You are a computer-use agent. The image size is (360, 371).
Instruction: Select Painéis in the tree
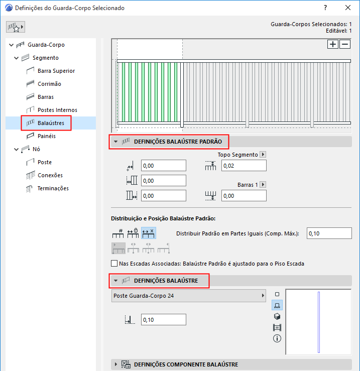(46, 136)
